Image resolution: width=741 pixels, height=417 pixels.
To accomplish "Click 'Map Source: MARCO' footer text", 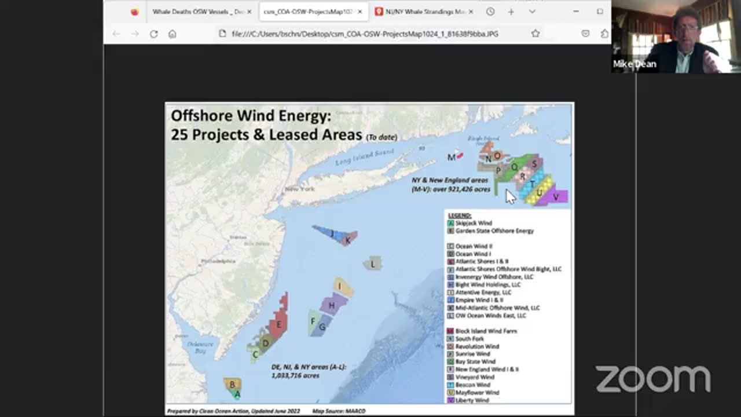I will click(x=339, y=411).
